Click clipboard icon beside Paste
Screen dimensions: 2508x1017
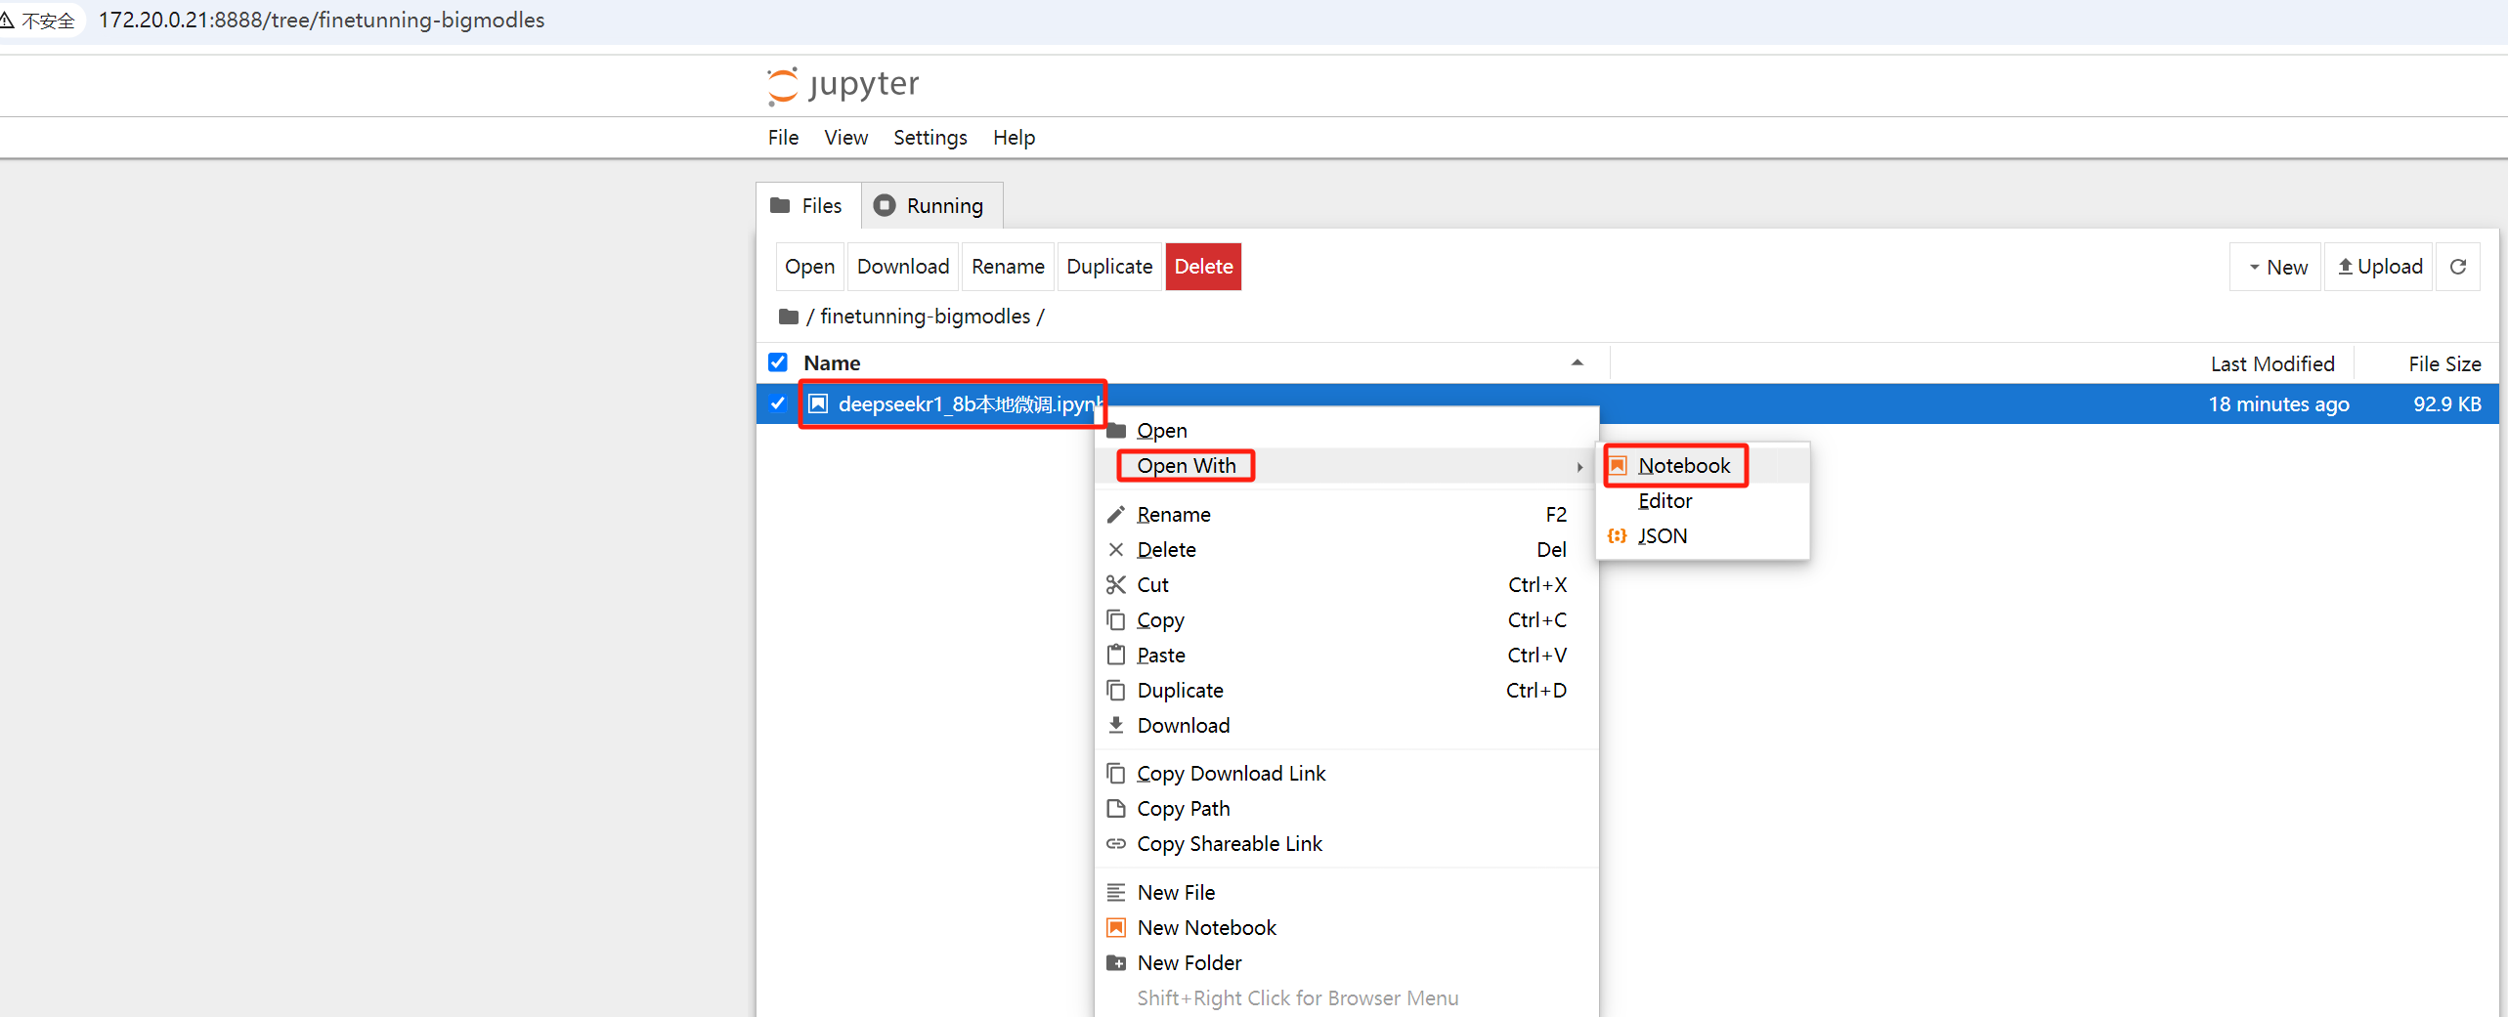pos(1115,655)
